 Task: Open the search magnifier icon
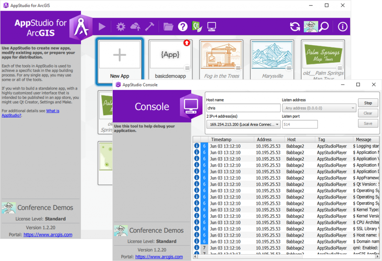tap(324, 27)
